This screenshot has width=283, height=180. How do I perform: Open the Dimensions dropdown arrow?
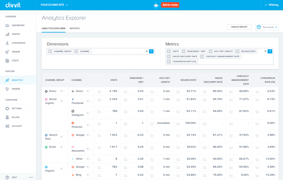click(x=151, y=51)
